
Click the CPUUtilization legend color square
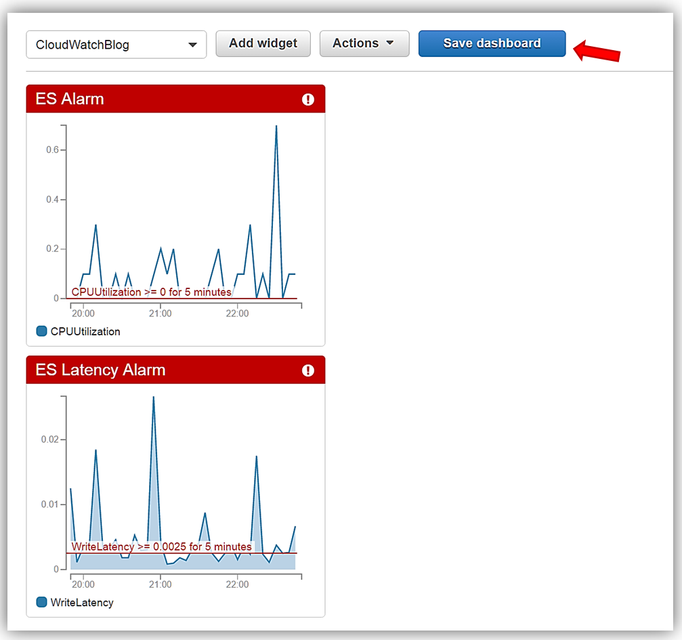coord(41,331)
